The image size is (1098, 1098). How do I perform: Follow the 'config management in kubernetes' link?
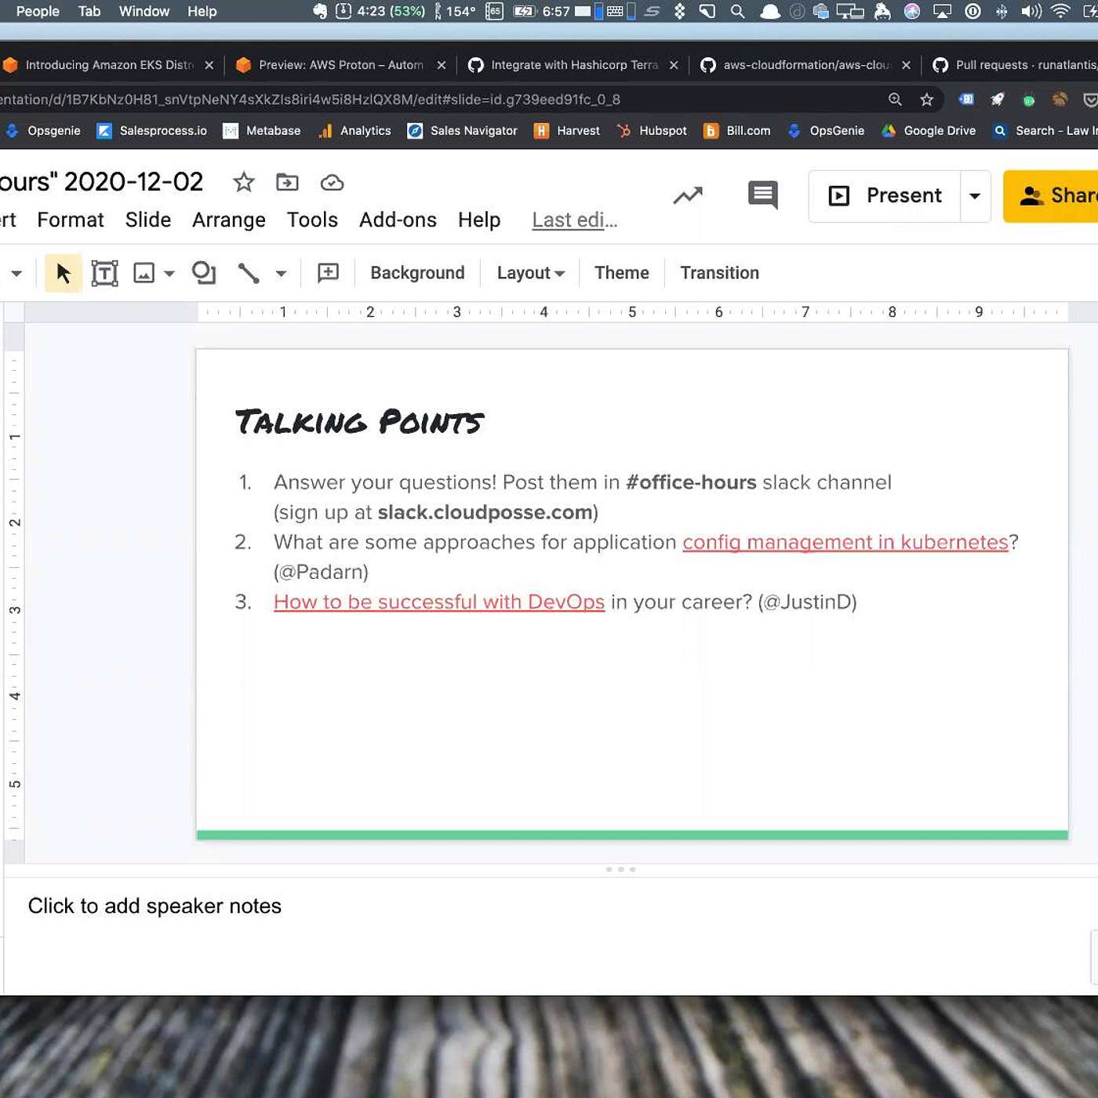(x=845, y=542)
